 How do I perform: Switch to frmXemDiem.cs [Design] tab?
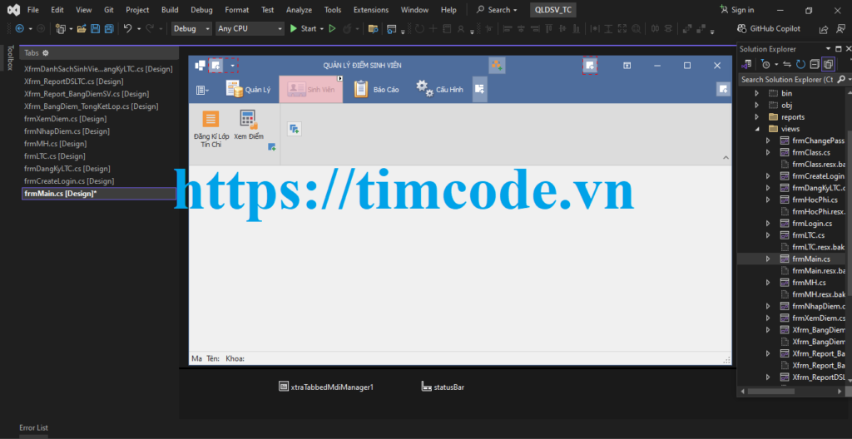[65, 118]
